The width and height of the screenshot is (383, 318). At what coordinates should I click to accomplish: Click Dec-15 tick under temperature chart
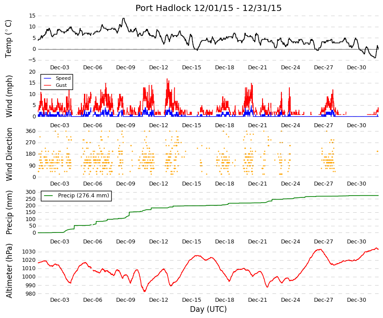(192, 68)
